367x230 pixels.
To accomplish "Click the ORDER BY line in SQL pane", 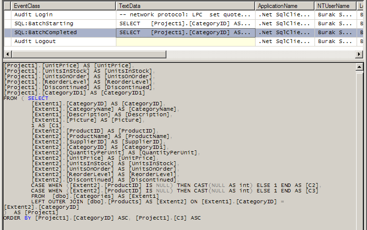I will [102, 218].
